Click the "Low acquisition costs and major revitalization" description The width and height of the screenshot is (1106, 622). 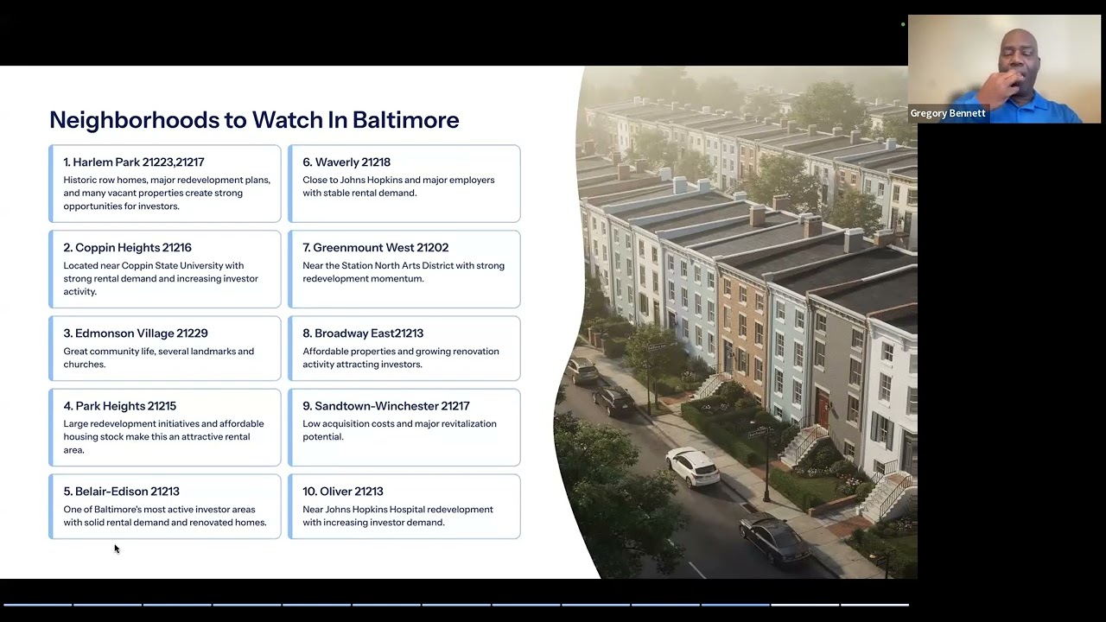coord(399,430)
